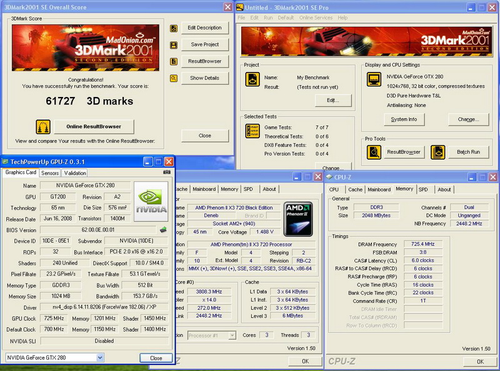Click the GPU-Z Name field NVIDIA GeForce GTX 280
The image size is (500, 371).
85,185
